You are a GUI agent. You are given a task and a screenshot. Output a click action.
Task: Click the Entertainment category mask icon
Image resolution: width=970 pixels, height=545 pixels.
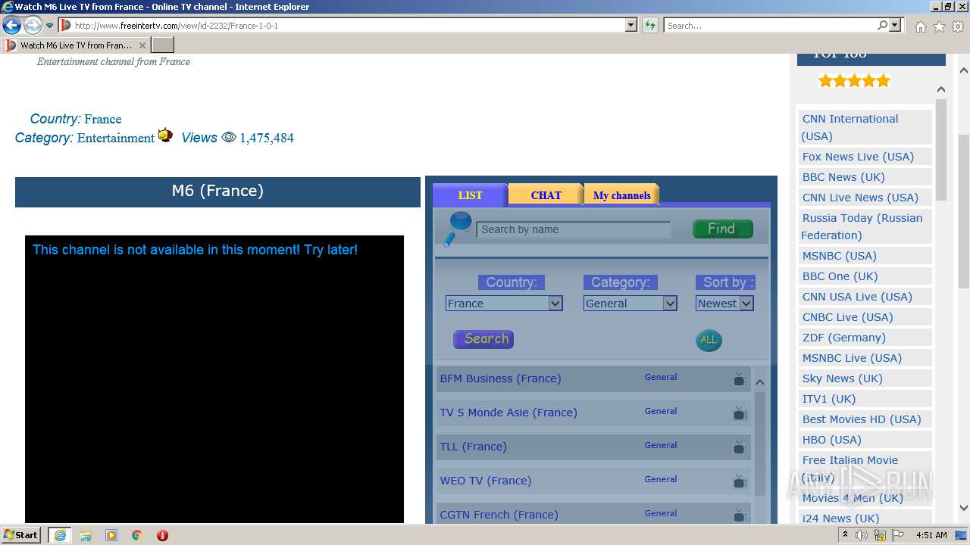pyautogui.click(x=165, y=135)
